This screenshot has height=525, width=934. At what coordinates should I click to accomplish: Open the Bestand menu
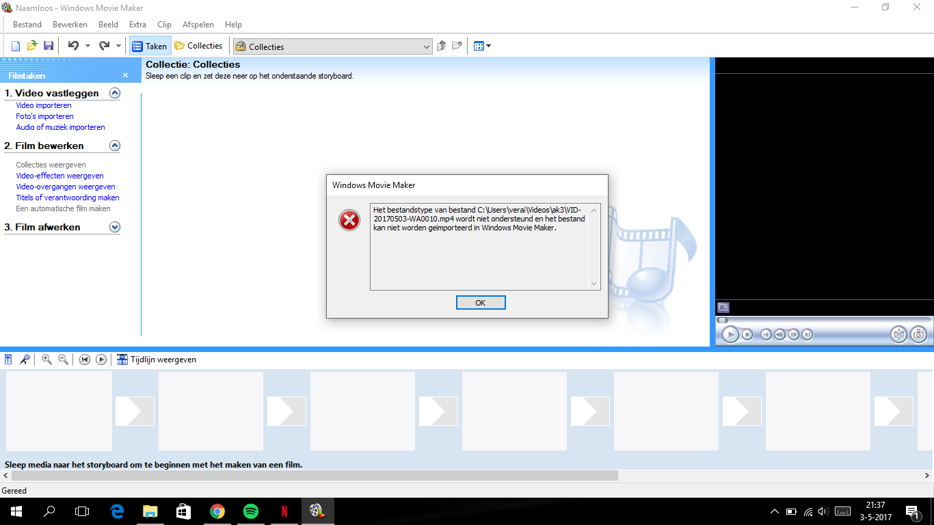(x=27, y=25)
